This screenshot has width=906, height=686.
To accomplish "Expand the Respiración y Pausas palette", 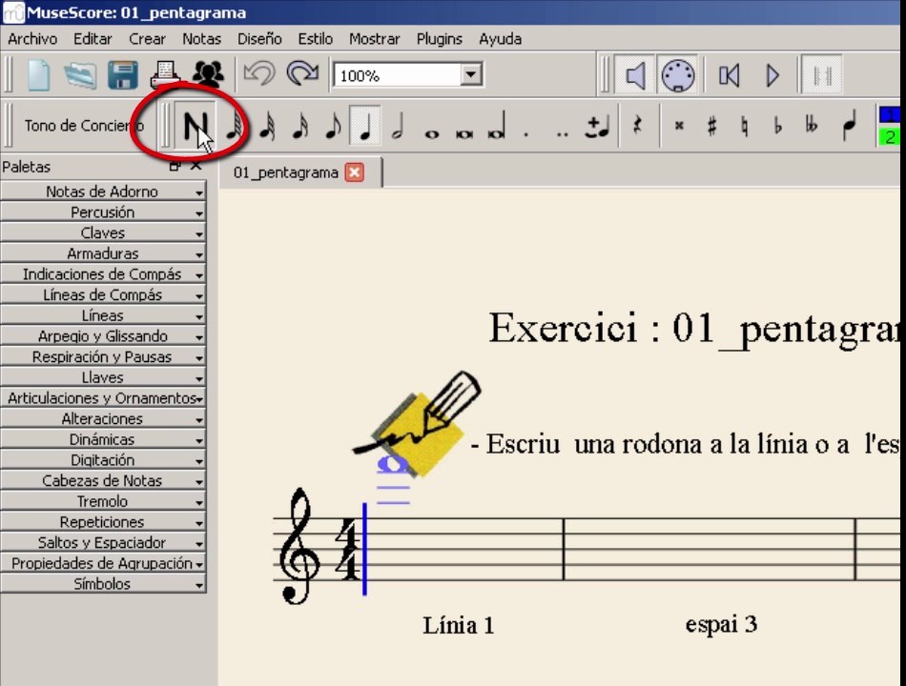I will pyautogui.click(x=103, y=357).
